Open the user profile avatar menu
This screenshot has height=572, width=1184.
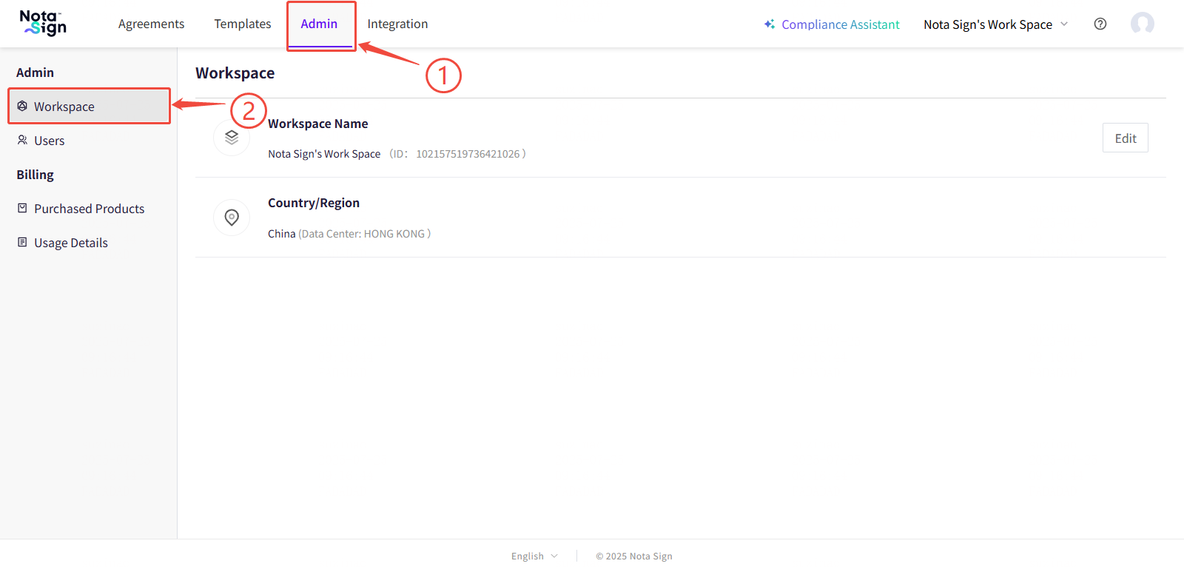point(1142,24)
